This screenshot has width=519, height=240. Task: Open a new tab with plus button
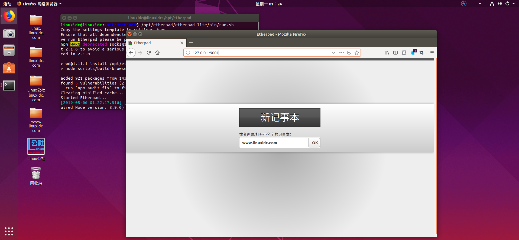[x=191, y=43]
